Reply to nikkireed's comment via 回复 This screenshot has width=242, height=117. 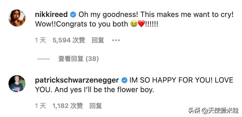click(x=98, y=40)
